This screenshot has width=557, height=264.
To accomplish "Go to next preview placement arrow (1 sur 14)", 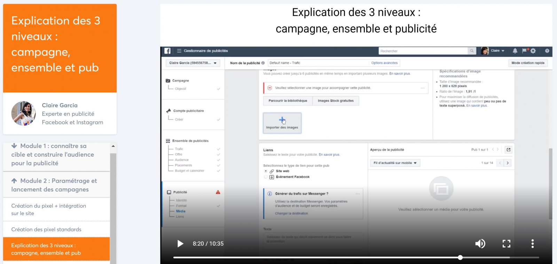I will coord(508,163).
